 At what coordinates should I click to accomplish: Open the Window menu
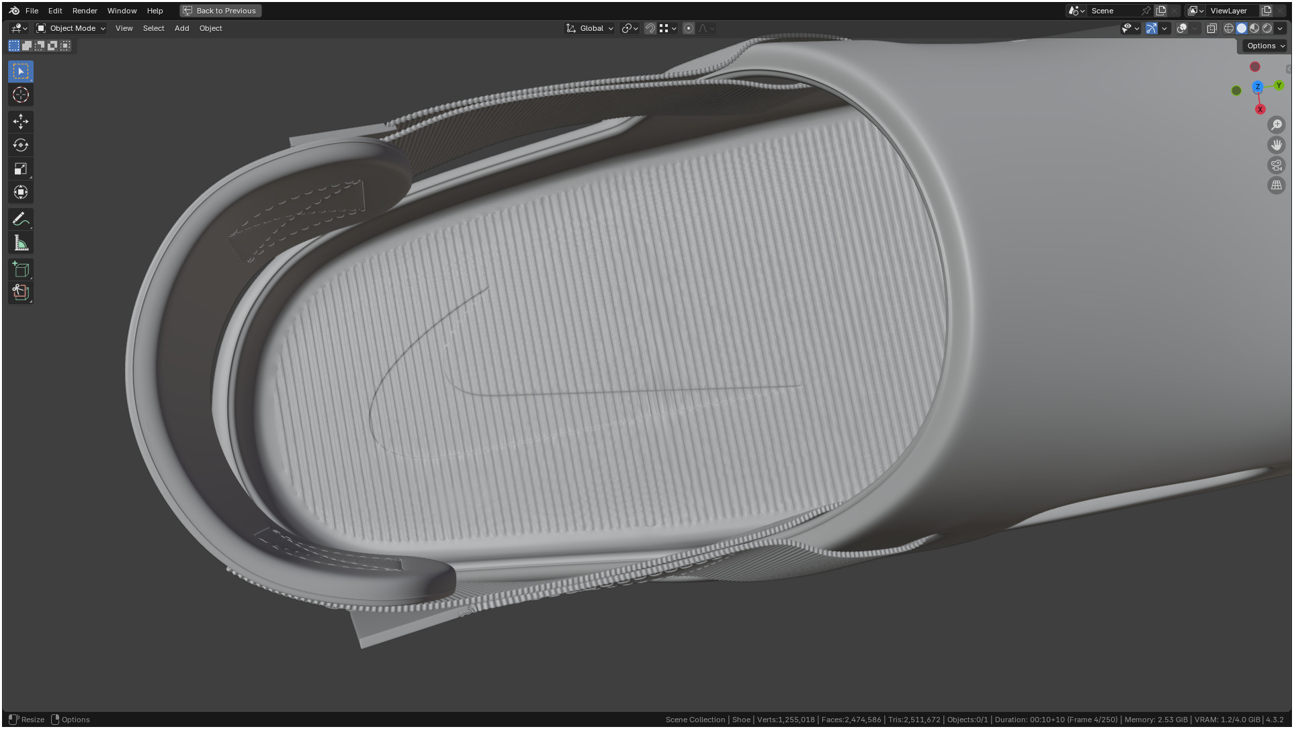[122, 11]
